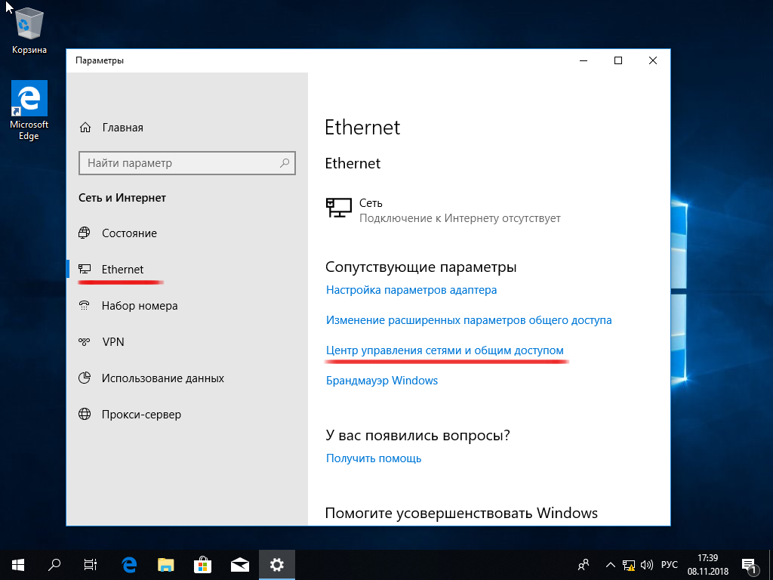The height and width of the screenshot is (580, 773).
Task: Expand hidden tray icons chevron
Action: (610, 565)
